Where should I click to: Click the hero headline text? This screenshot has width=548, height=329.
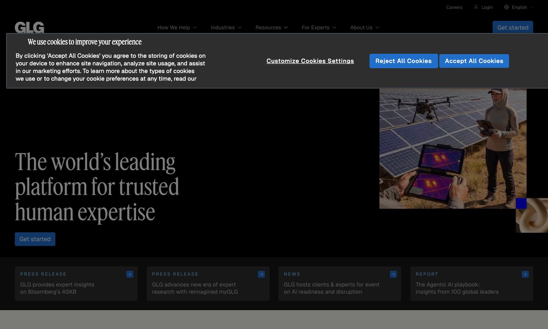(x=97, y=187)
